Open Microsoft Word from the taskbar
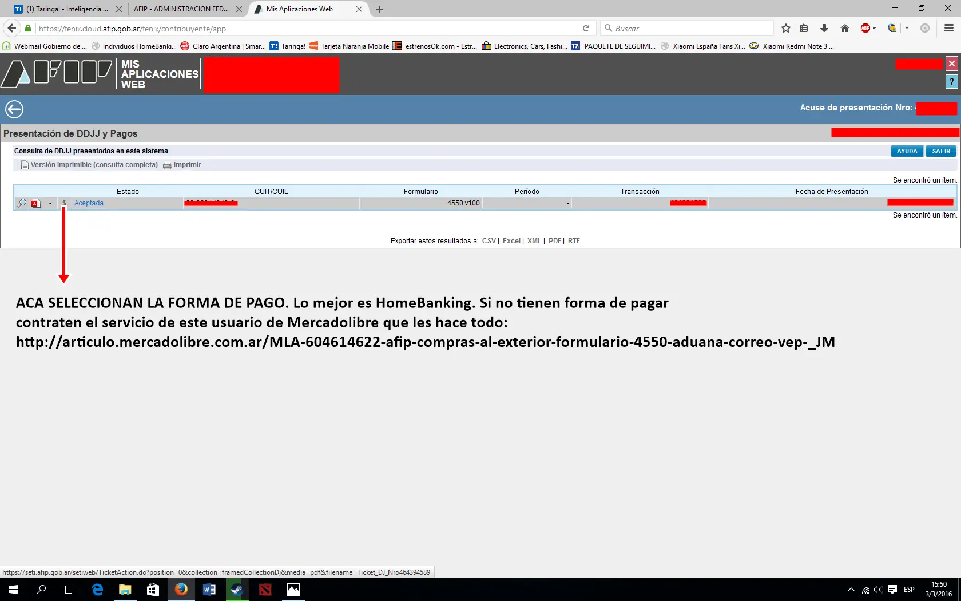The image size is (961, 601). coord(209,590)
